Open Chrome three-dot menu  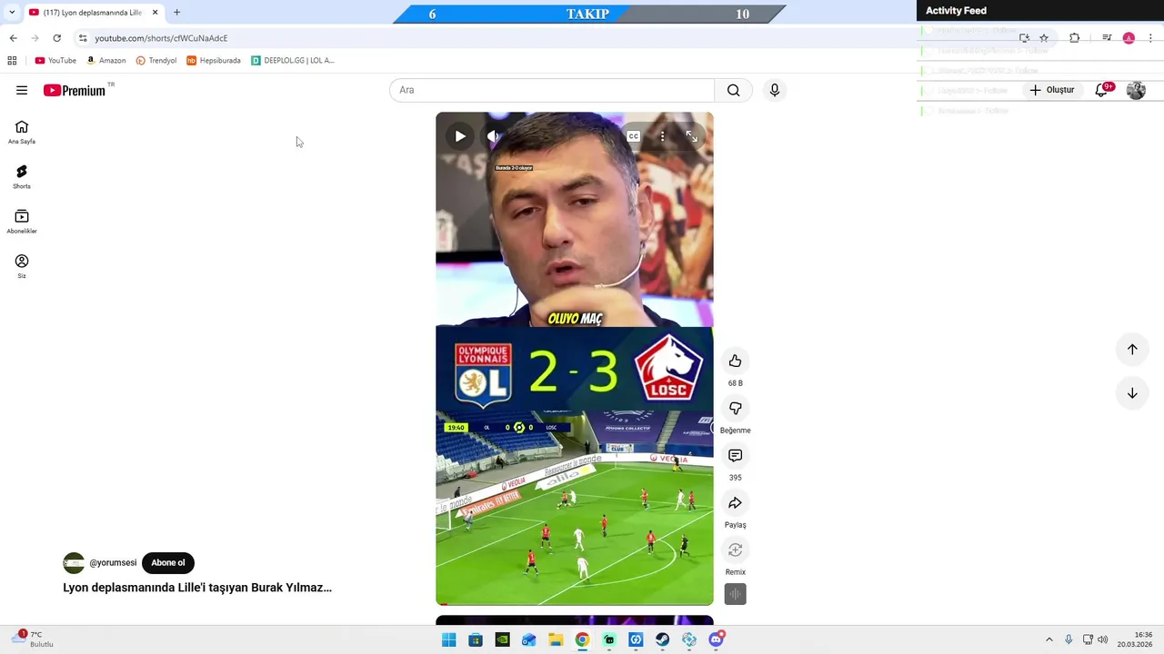point(1151,38)
